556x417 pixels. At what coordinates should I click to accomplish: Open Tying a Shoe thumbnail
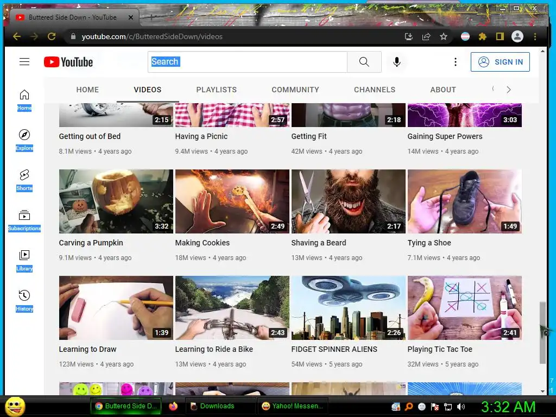(x=465, y=201)
